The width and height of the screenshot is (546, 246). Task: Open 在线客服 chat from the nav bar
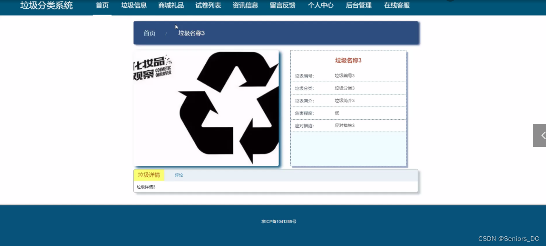(x=397, y=6)
